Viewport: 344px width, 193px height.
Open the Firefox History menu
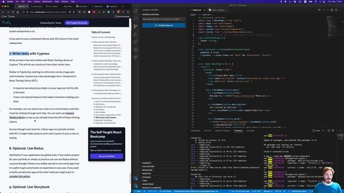tap(37, 2)
